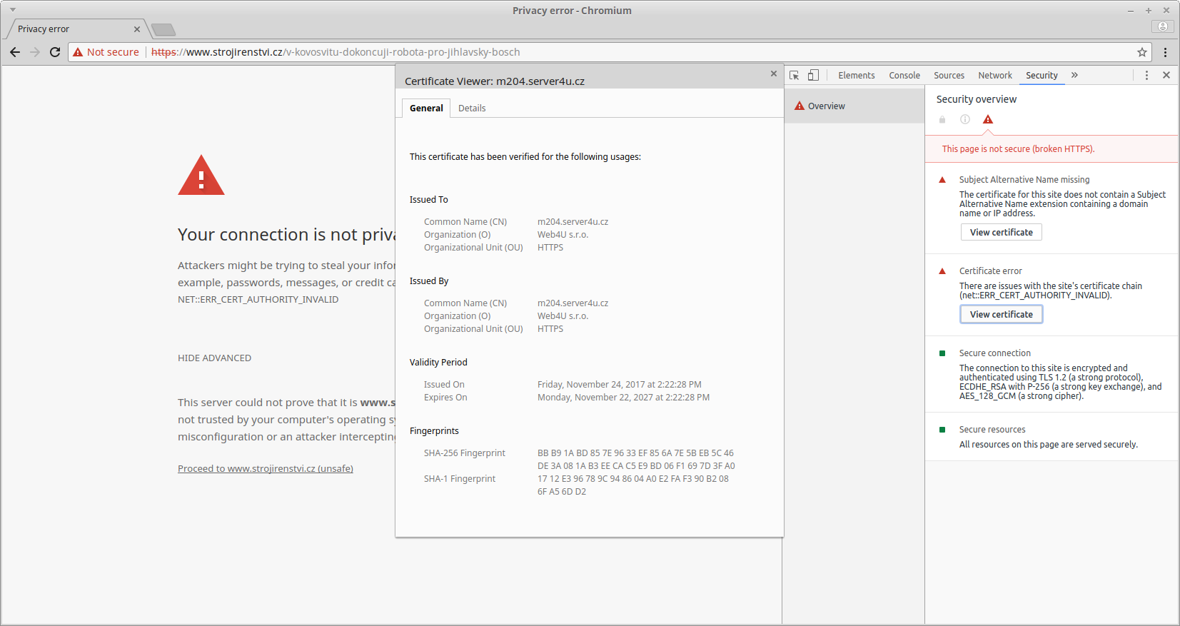This screenshot has height=626, width=1180.
Task: Click the address bar URL field
Action: 610,52
